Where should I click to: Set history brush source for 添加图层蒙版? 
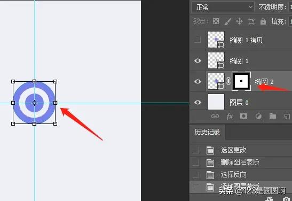click(196, 187)
